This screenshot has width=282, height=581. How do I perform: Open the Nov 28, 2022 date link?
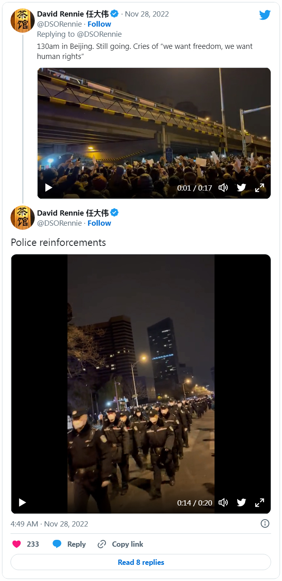147,14
